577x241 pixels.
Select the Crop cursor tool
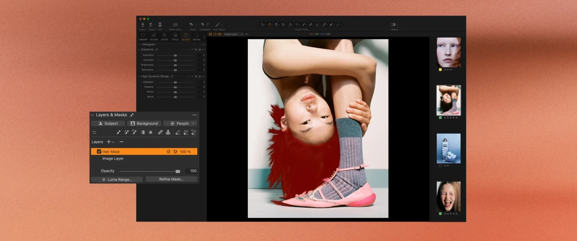point(283,25)
